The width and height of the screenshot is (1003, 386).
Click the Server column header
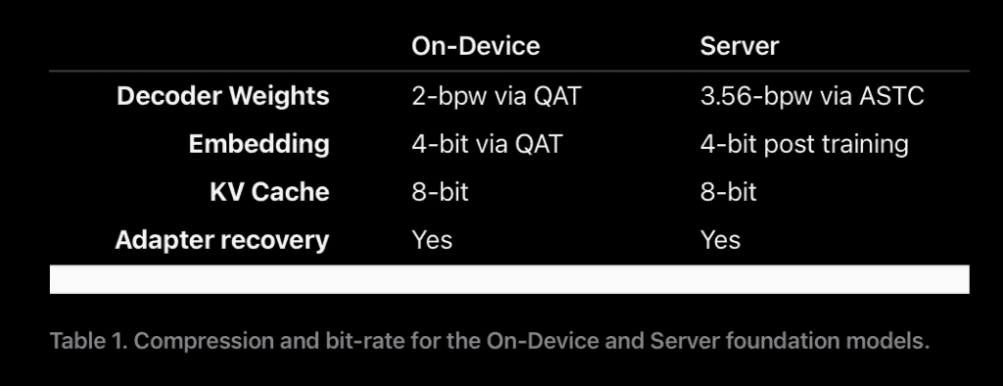[740, 46]
